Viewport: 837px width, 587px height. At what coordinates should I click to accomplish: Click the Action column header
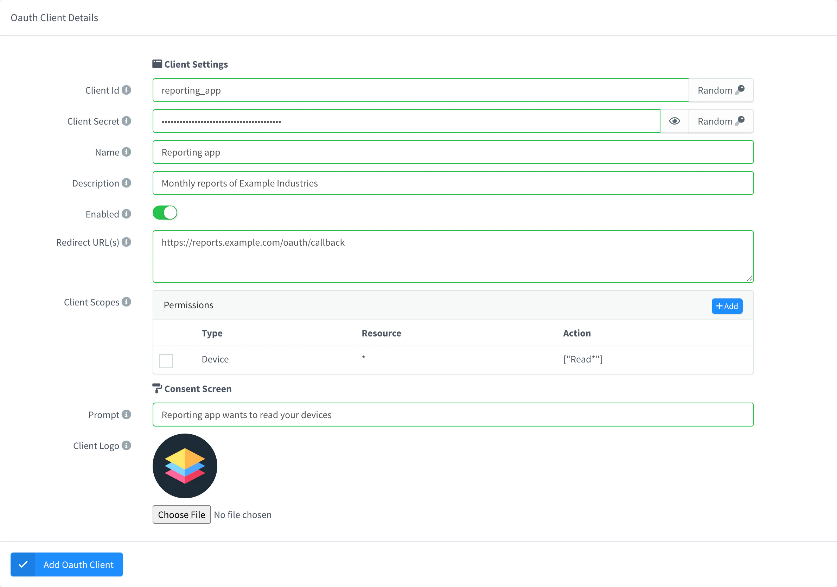click(577, 333)
